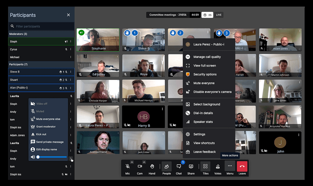This screenshot has height=186, width=313.
Task: Expand camera options chevron above Cam
Action: [x=144, y=162]
